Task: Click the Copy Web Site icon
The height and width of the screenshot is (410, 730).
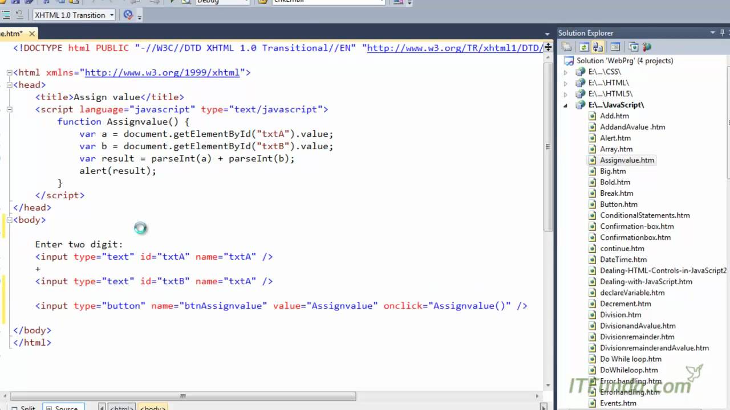Action: [634, 47]
